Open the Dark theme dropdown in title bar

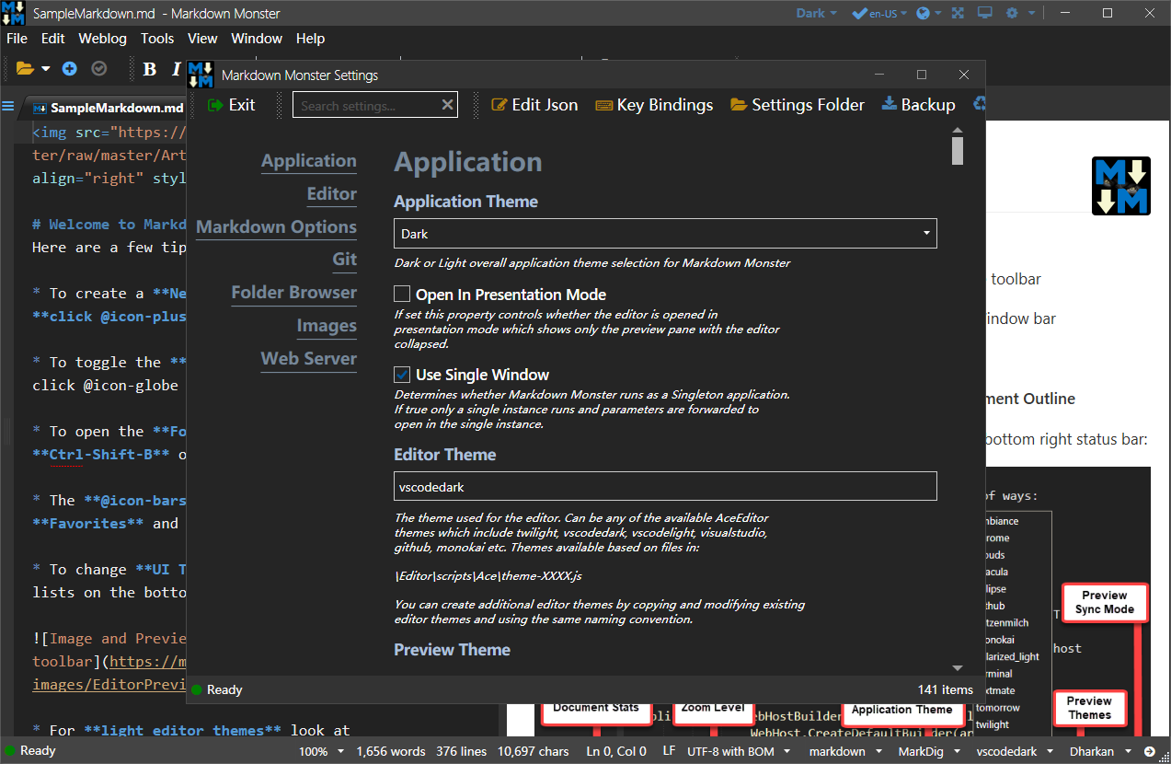pos(817,13)
